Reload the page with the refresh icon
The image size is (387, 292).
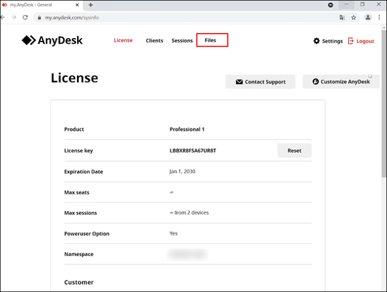[25, 17]
